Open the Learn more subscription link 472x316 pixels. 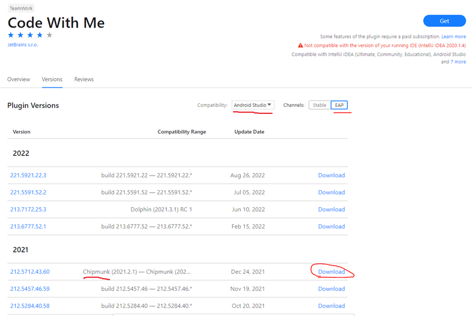click(454, 36)
